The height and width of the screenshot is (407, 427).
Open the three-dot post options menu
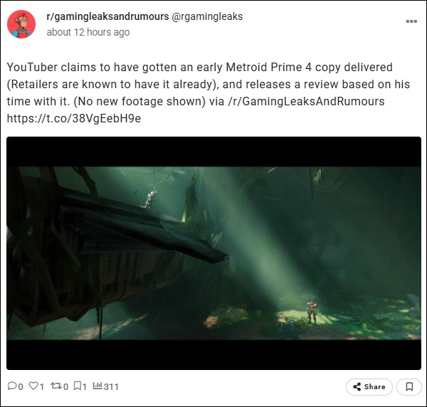click(x=411, y=21)
